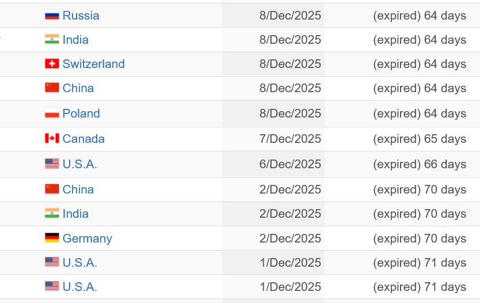Click the "(expired) 65 days" status text
This screenshot has width=480, height=303.
[420, 139]
